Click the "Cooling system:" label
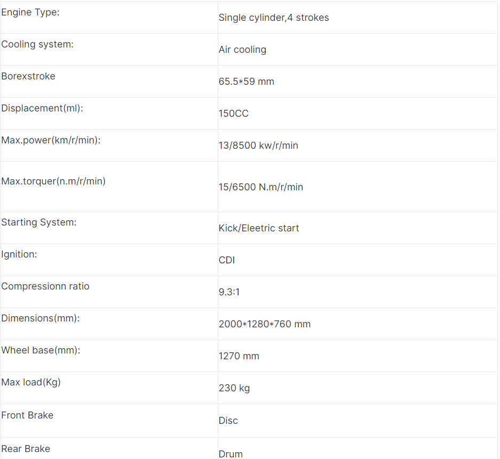The image size is (500, 459). tap(37, 44)
